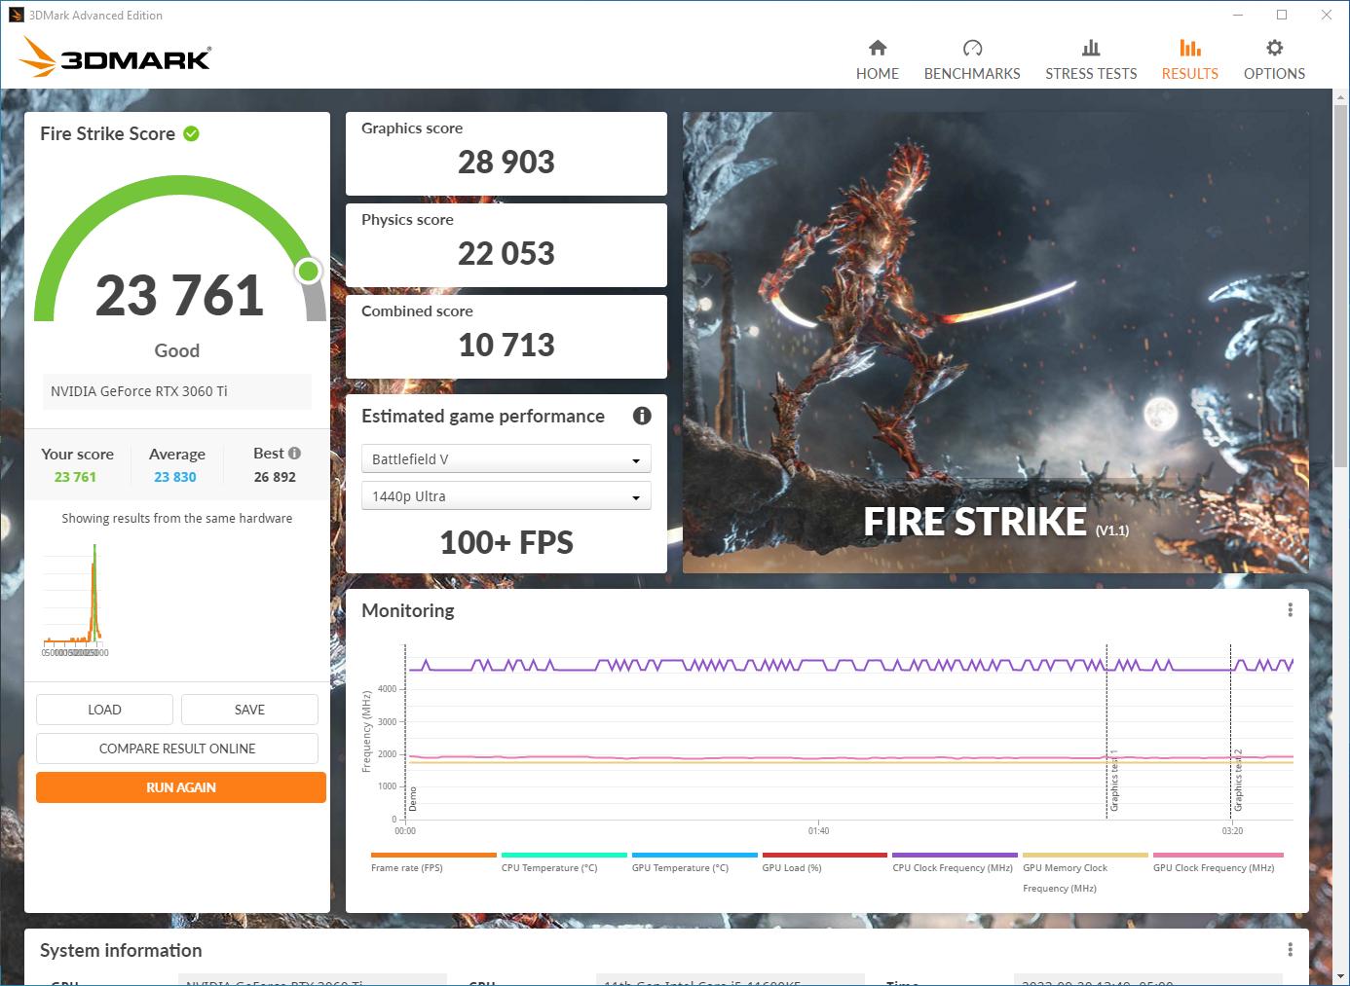This screenshot has height=986, width=1350.
Task: Click the green validation checkmark icon
Action: pos(191,134)
